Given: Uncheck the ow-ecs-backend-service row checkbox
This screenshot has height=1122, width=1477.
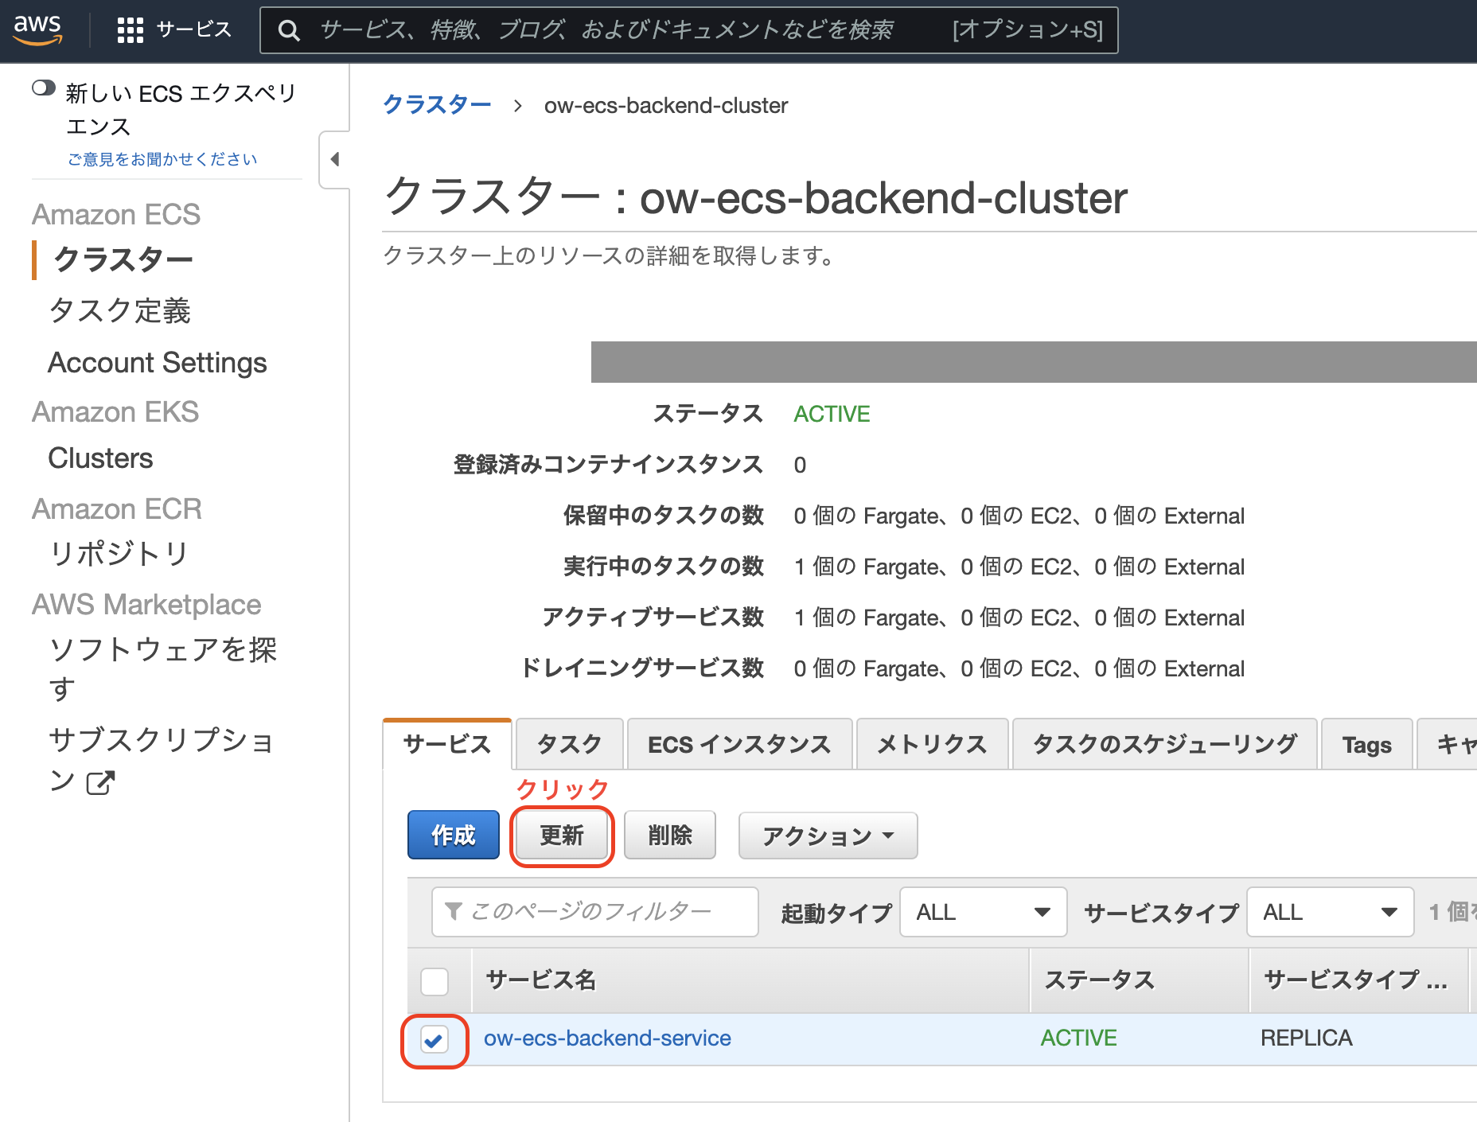Looking at the screenshot, I should [x=434, y=1038].
